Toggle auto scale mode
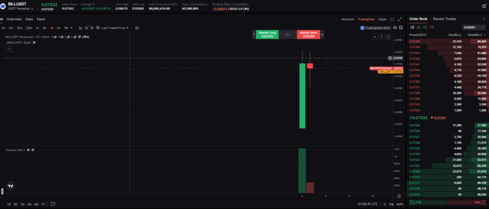The height and width of the screenshot is (209, 489). (400, 204)
